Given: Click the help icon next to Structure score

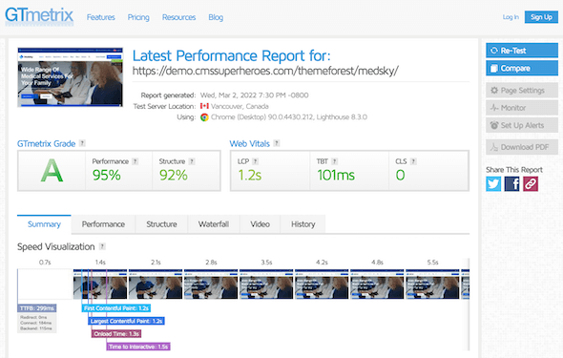Looking at the screenshot, I should 192,161.
